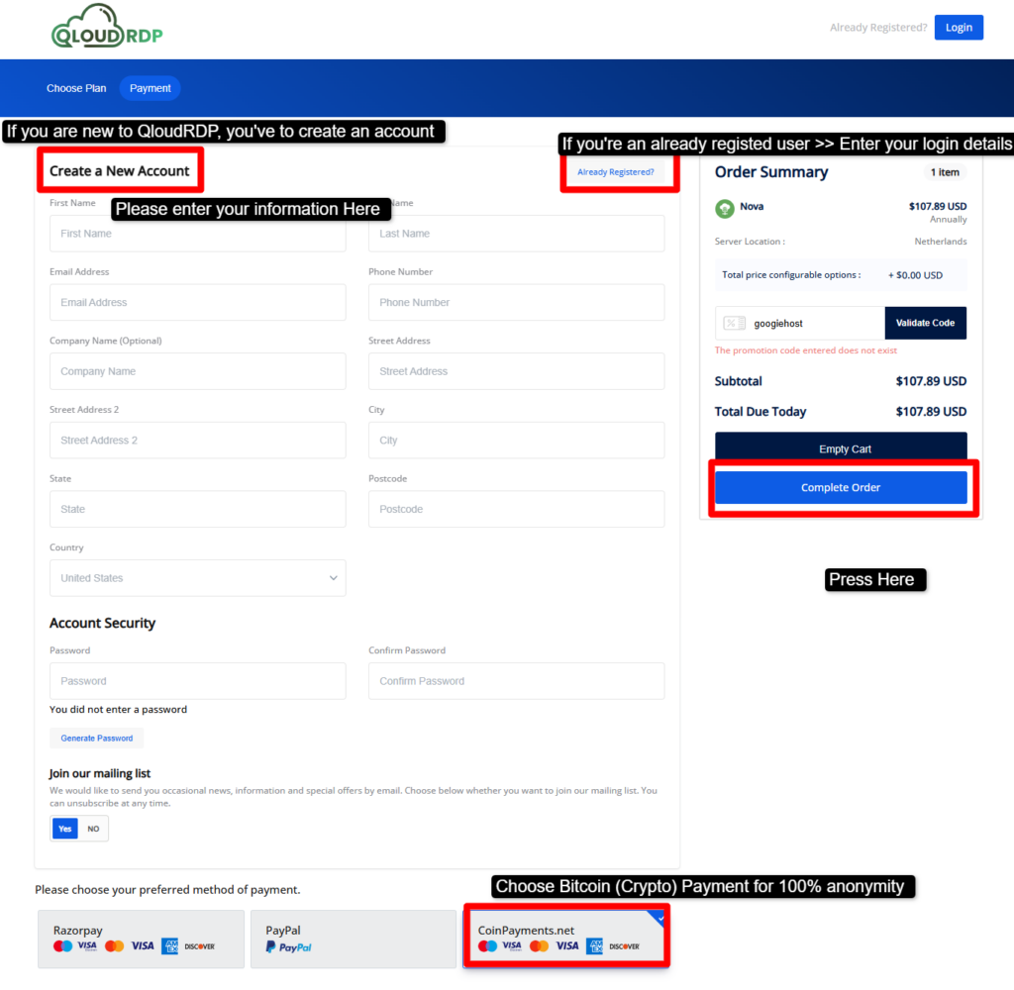Click the 'Total Due Today' label
Viewport: 1014px width, 990px height.
pyautogui.click(x=760, y=411)
